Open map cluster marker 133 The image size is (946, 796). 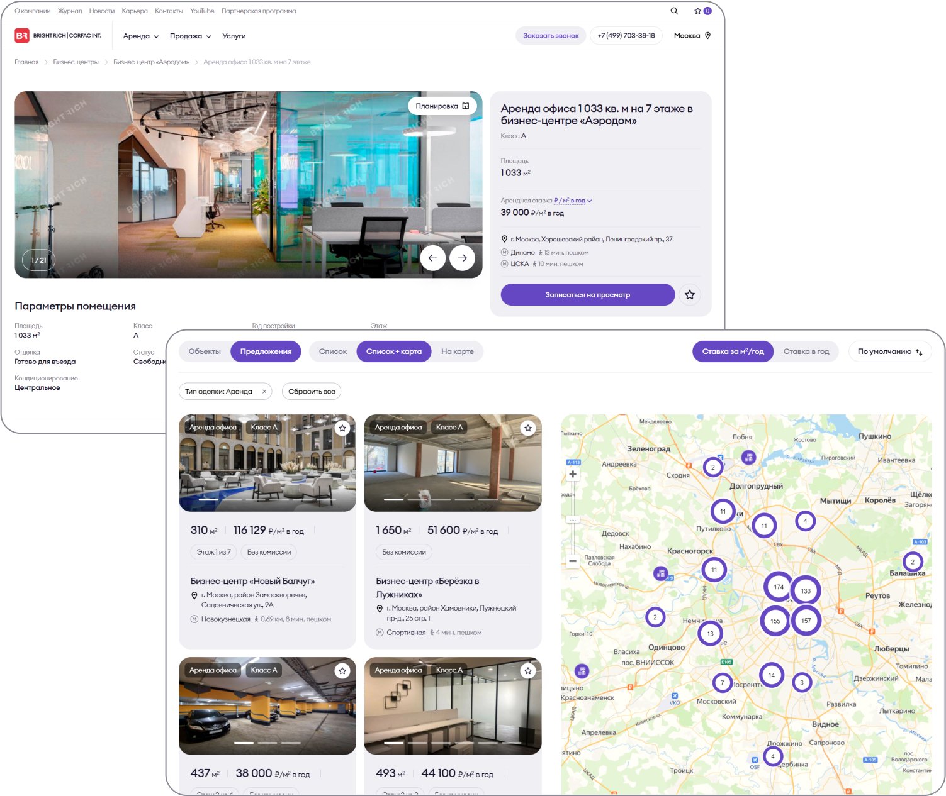click(806, 590)
